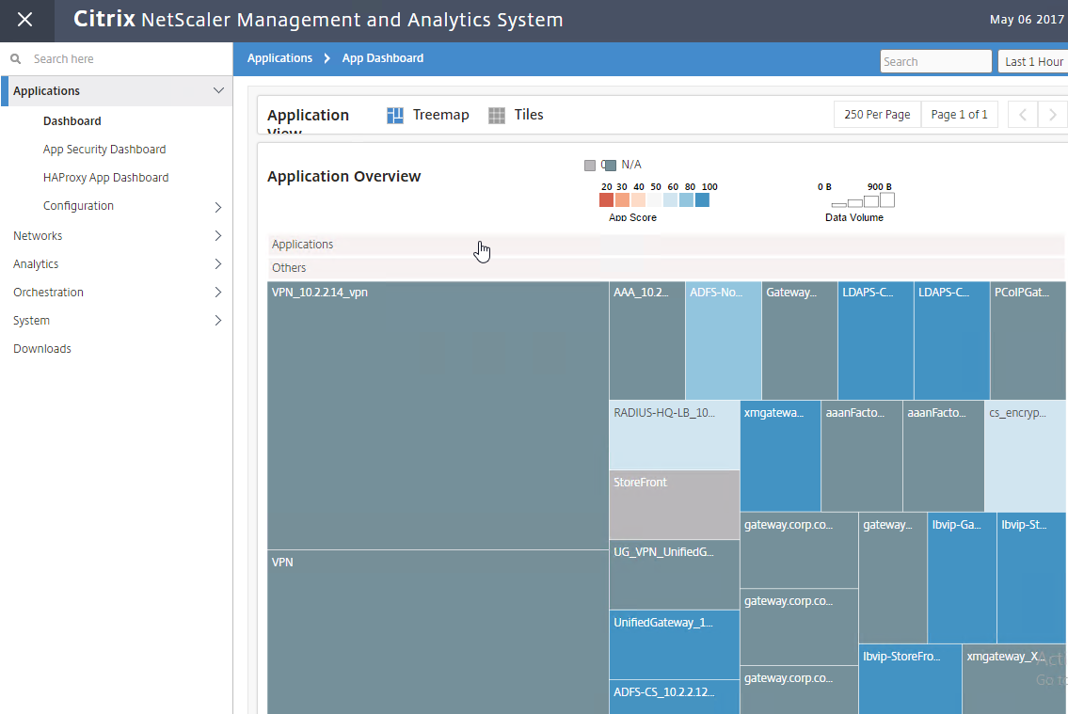
Task: Expand the Networks section
Action: click(x=218, y=235)
